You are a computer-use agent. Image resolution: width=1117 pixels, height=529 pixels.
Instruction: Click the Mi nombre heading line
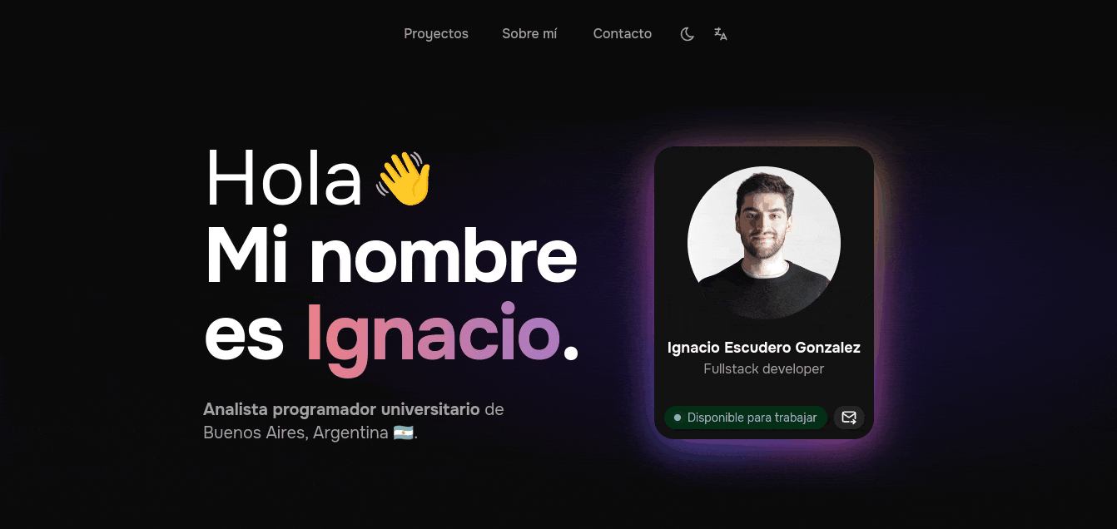click(x=391, y=255)
